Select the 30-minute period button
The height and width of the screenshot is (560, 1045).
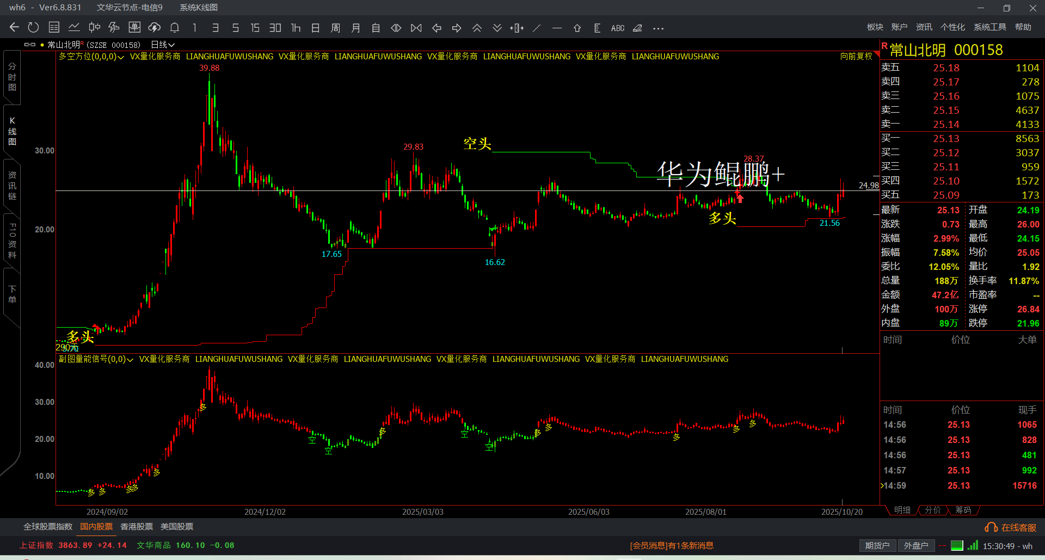coord(275,28)
